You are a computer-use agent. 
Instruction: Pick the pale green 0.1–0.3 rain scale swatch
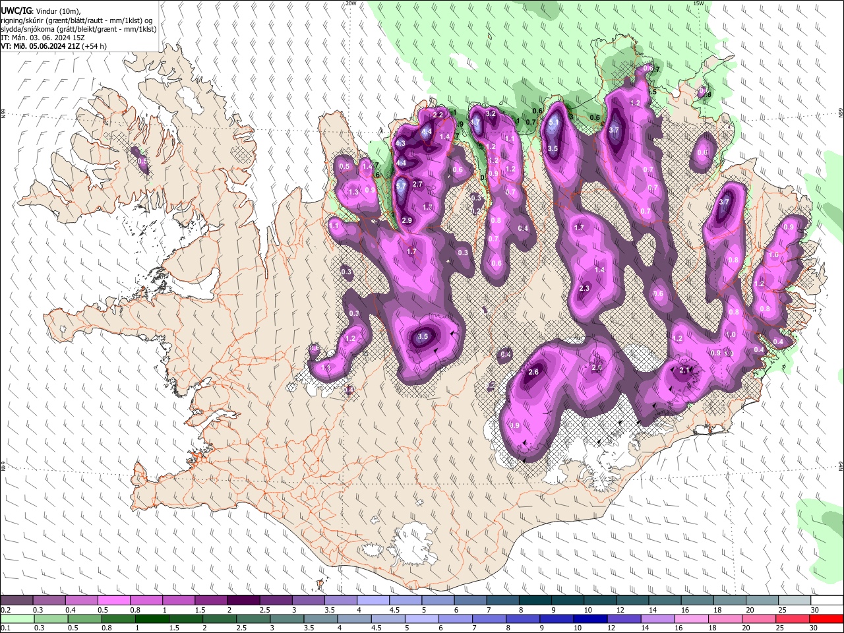click(x=17, y=618)
